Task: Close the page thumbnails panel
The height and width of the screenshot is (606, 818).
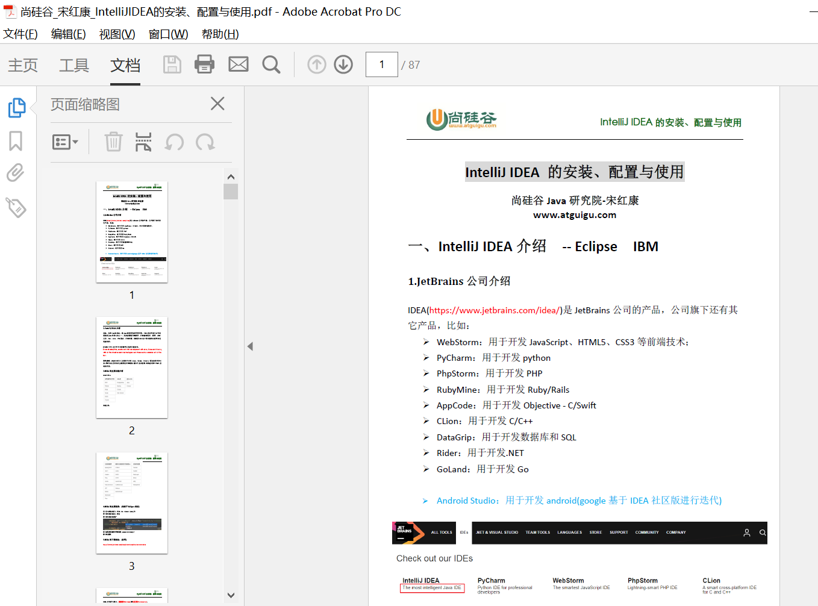Action: tap(217, 104)
